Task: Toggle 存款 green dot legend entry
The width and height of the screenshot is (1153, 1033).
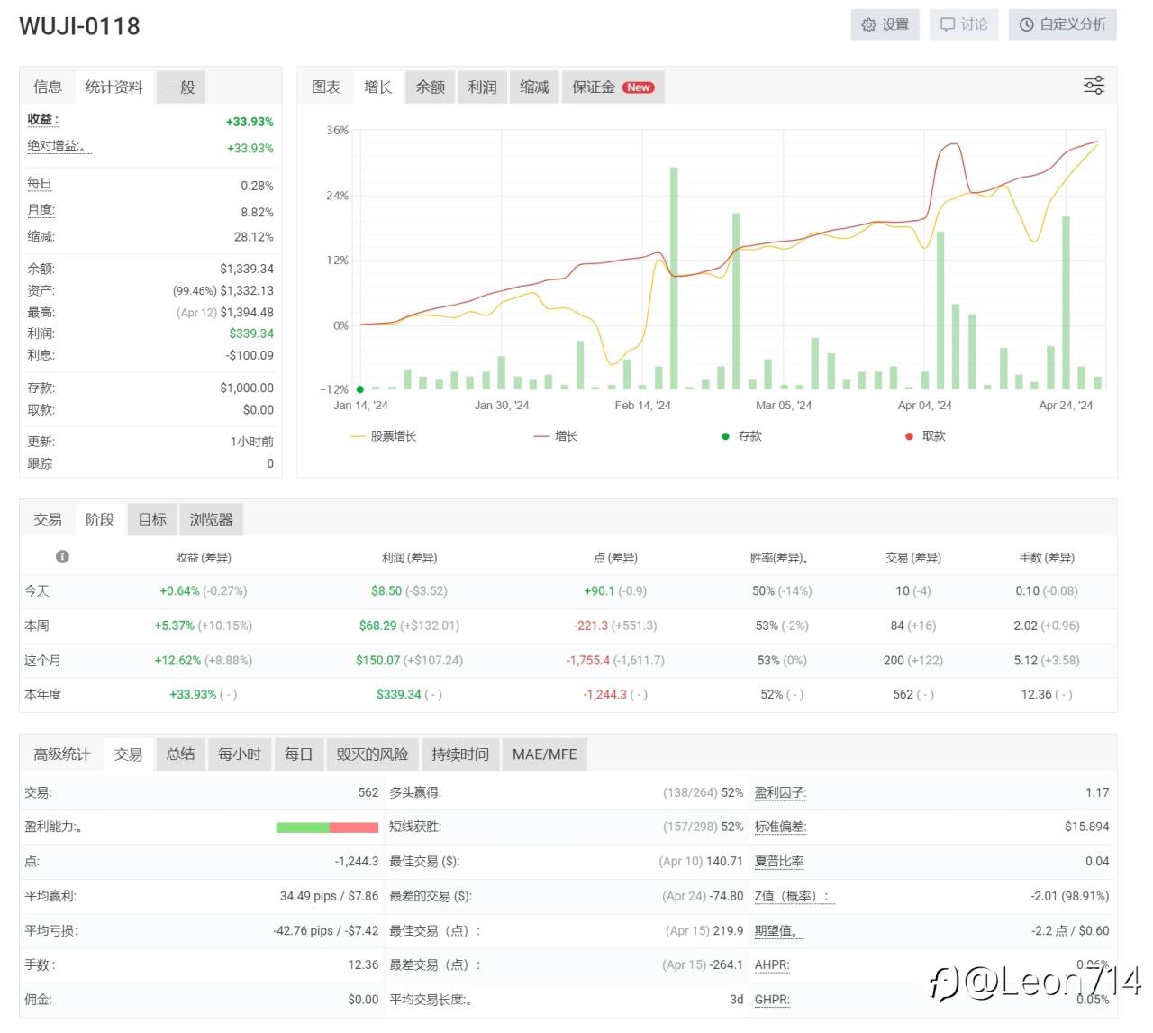Action: (741, 436)
